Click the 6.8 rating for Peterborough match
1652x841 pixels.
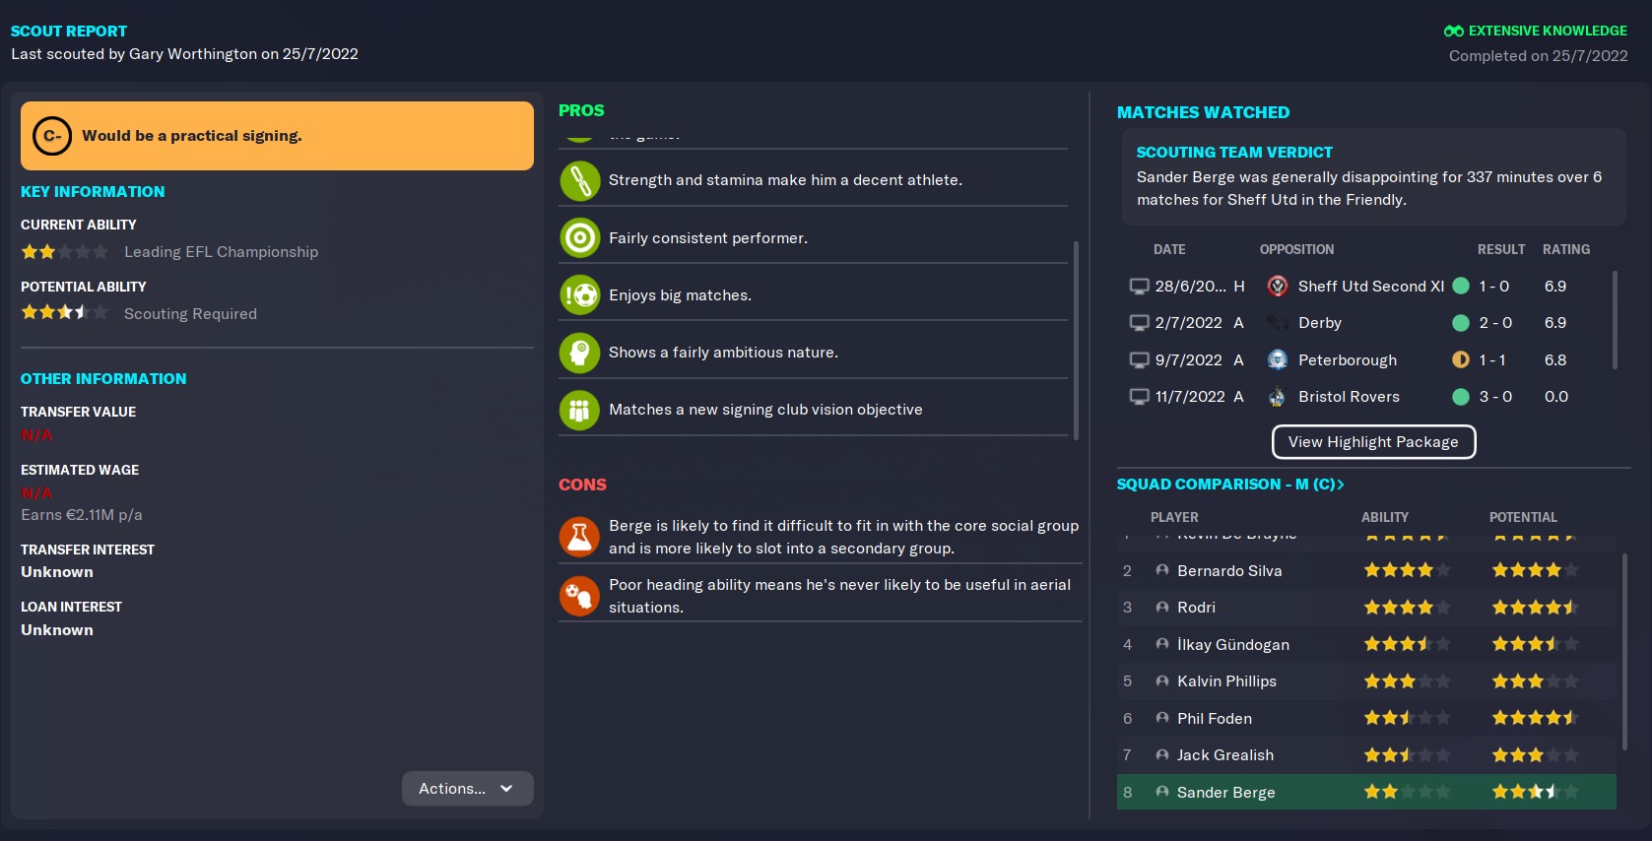pyautogui.click(x=1555, y=360)
